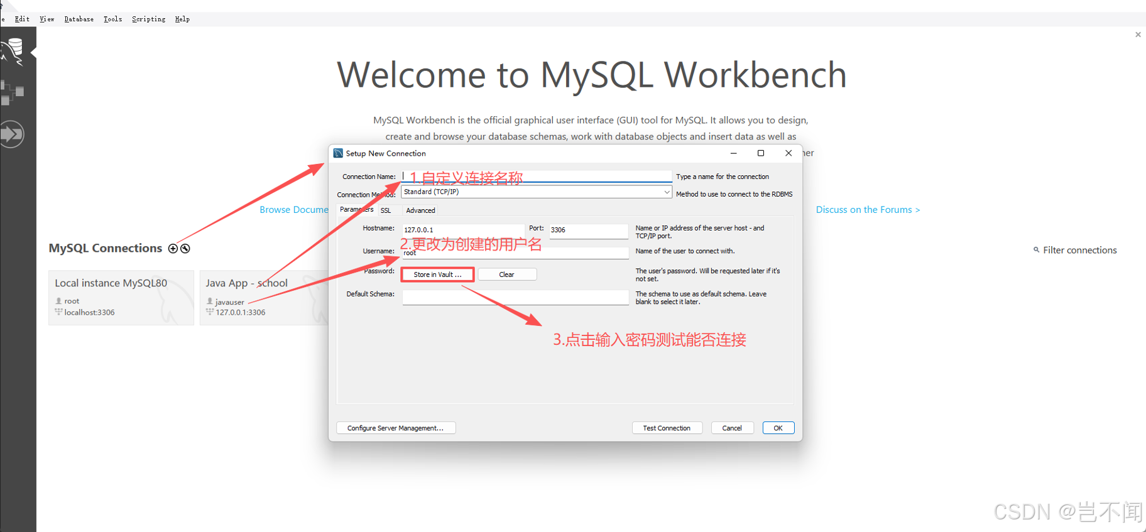
Task: Cancel the new connection dialog
Action: 732,428
